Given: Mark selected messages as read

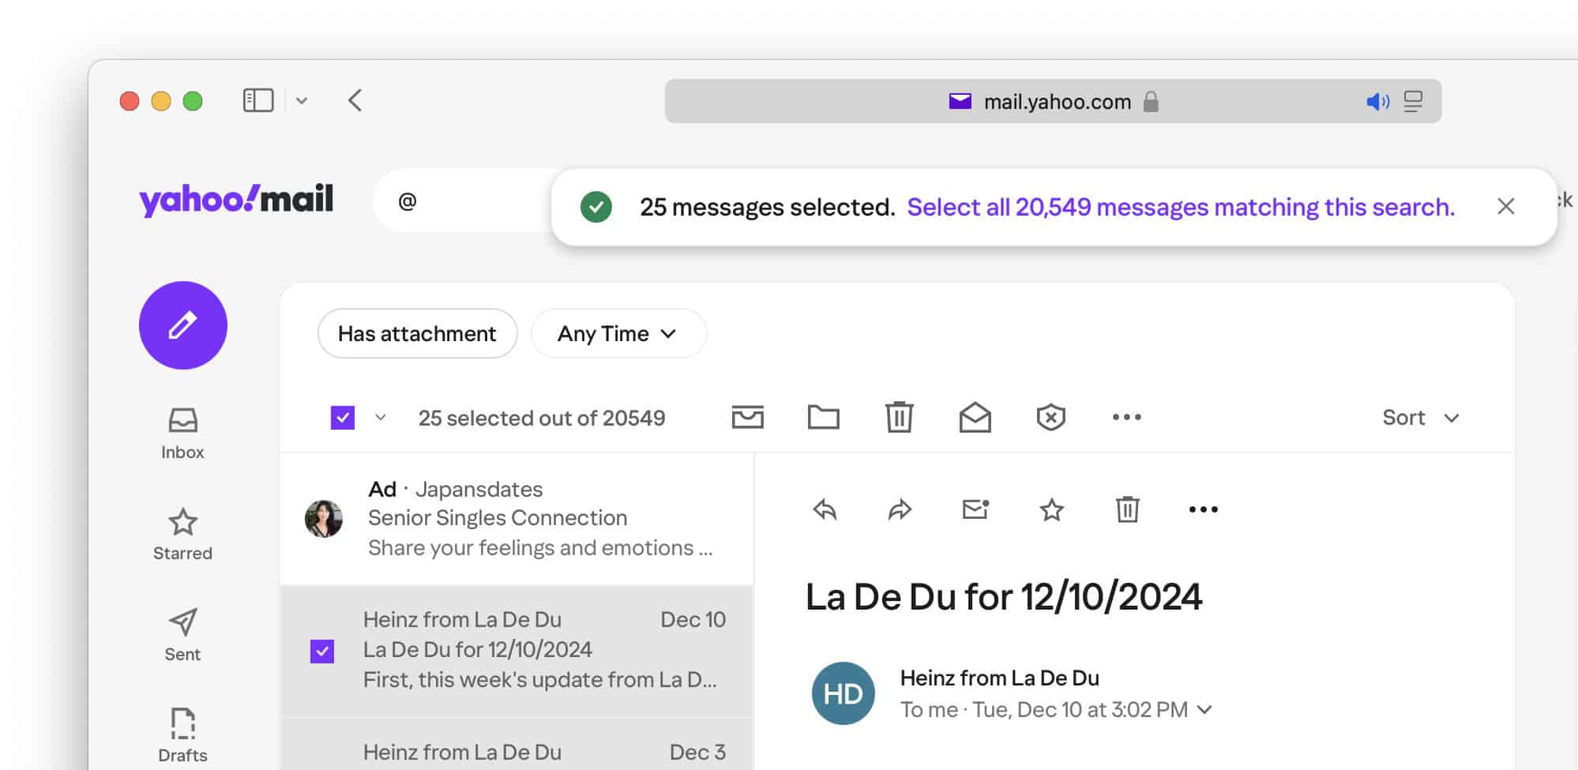Looking at the screenshot, I should (x=975, y=417).
